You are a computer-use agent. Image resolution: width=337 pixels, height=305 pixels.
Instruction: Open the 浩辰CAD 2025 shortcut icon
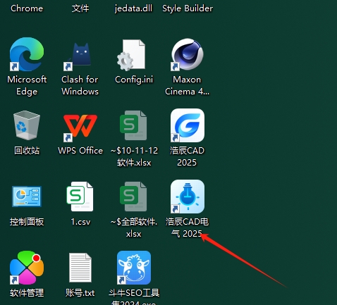click(x=188, y=125)
